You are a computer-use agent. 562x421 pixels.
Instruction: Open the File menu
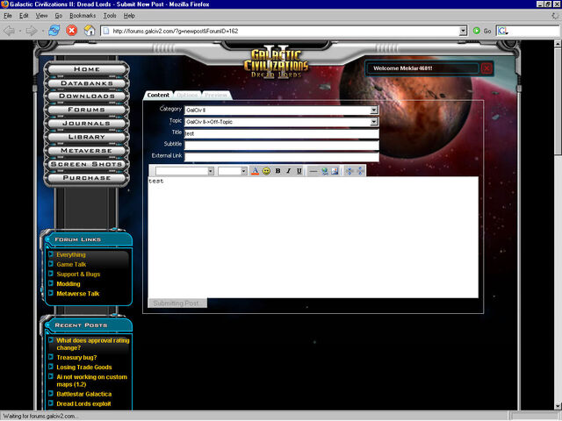[x=8, y=16]
